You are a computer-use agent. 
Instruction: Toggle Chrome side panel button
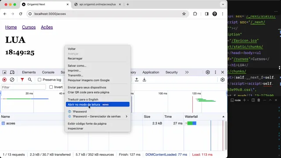click(x=207, y=14)
